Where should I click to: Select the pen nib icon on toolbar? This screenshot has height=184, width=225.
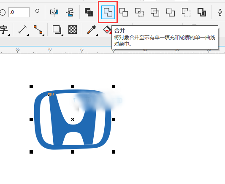coord(220,12)
